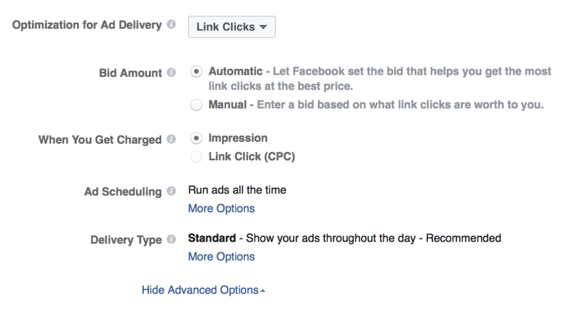Show the Ad Scheduling info tooltip icon
585x329 pixels.
click(x=171, y=192)
